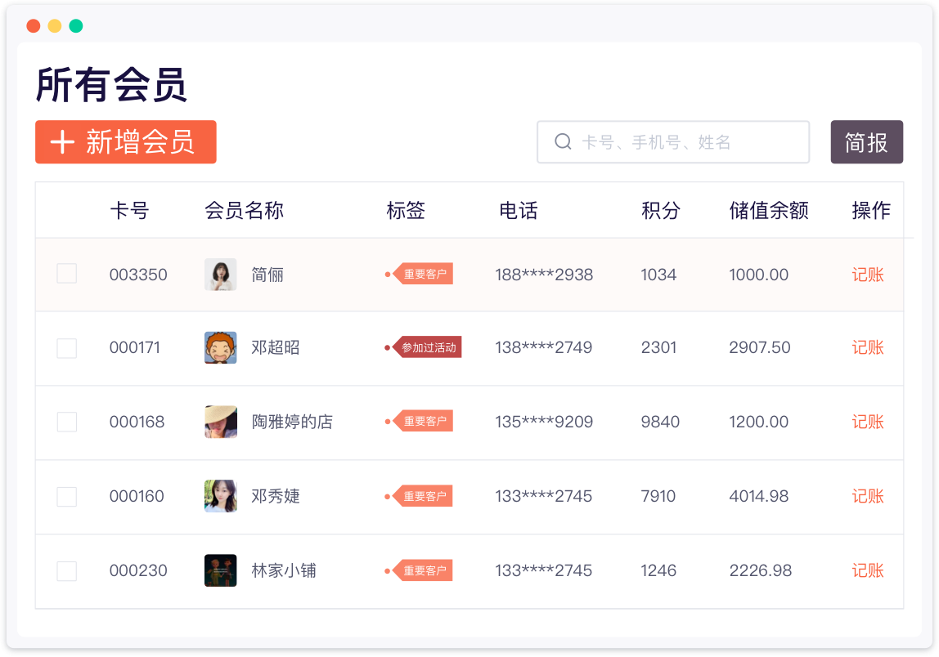
Task: Select checkbox for member 邓超昭
Action: [x=66, y=348]
